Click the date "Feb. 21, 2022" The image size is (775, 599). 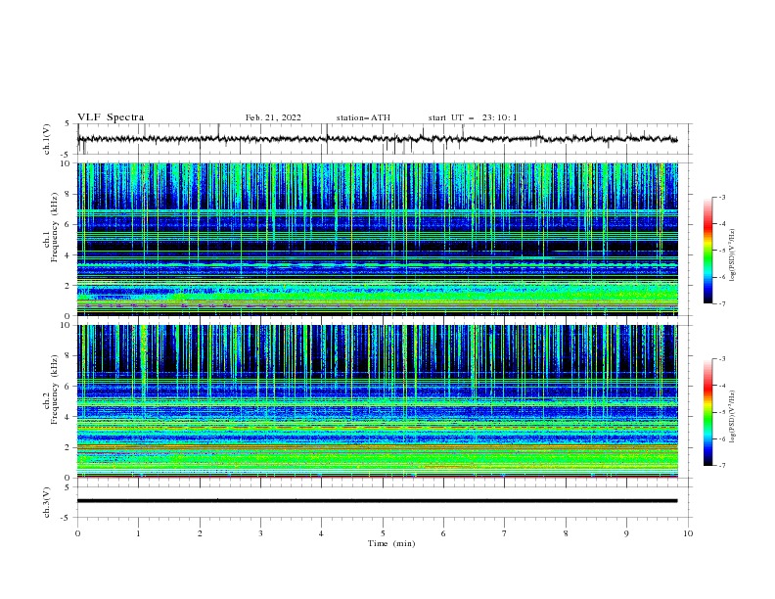(x=273, y=117)
